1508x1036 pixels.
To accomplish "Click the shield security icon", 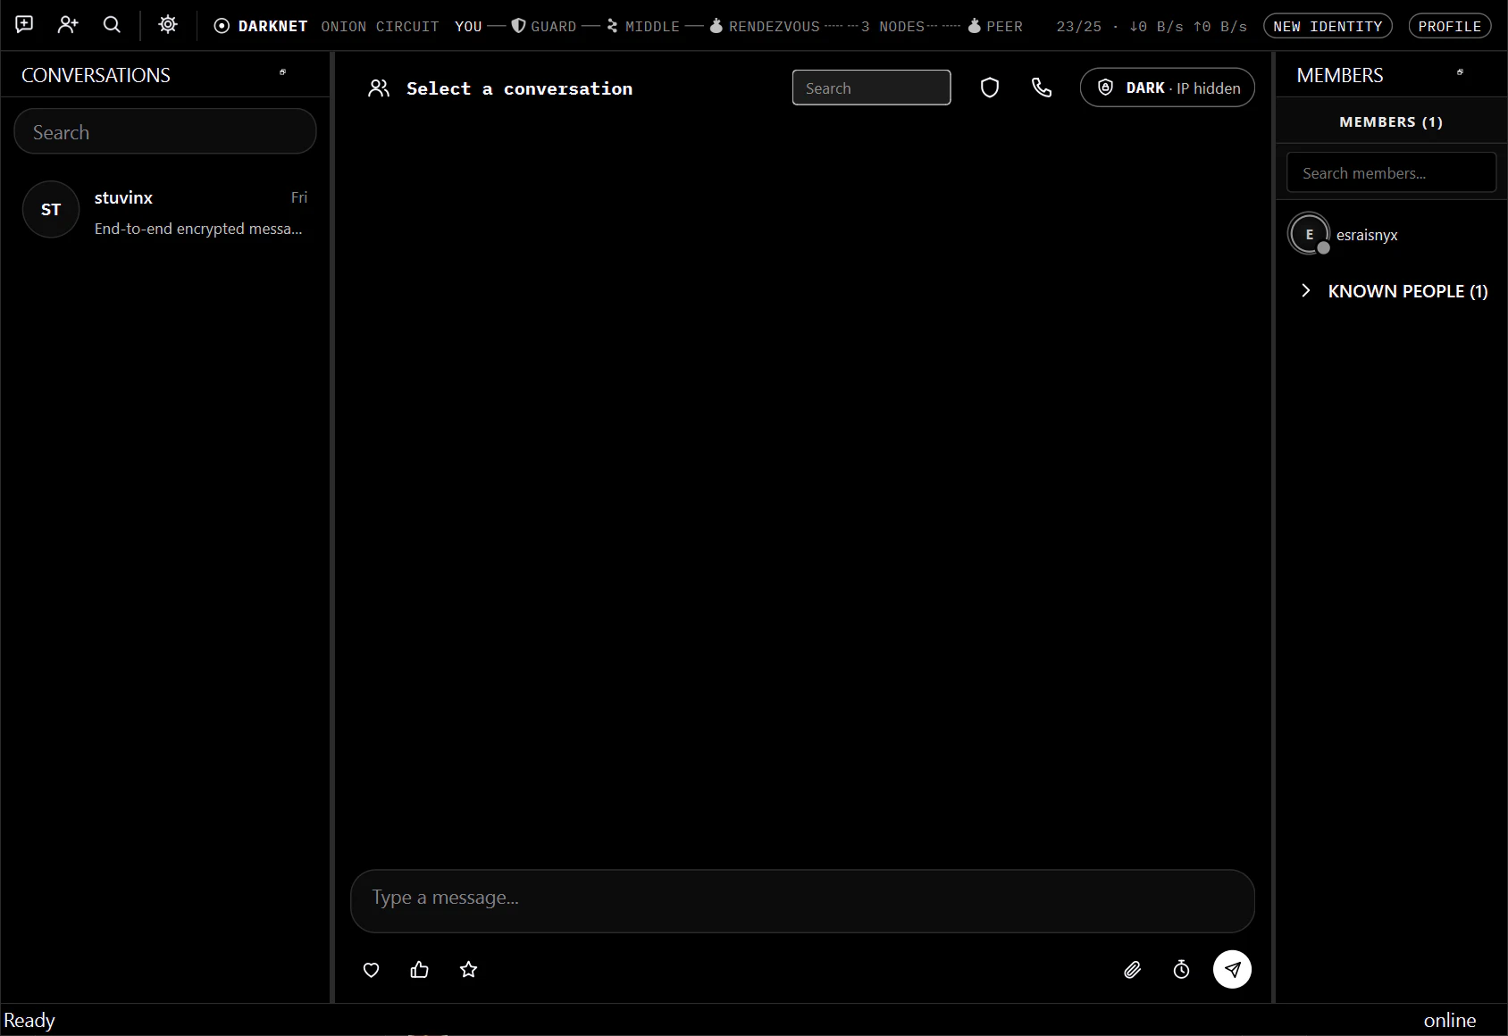I will click(x=990, y=88).
